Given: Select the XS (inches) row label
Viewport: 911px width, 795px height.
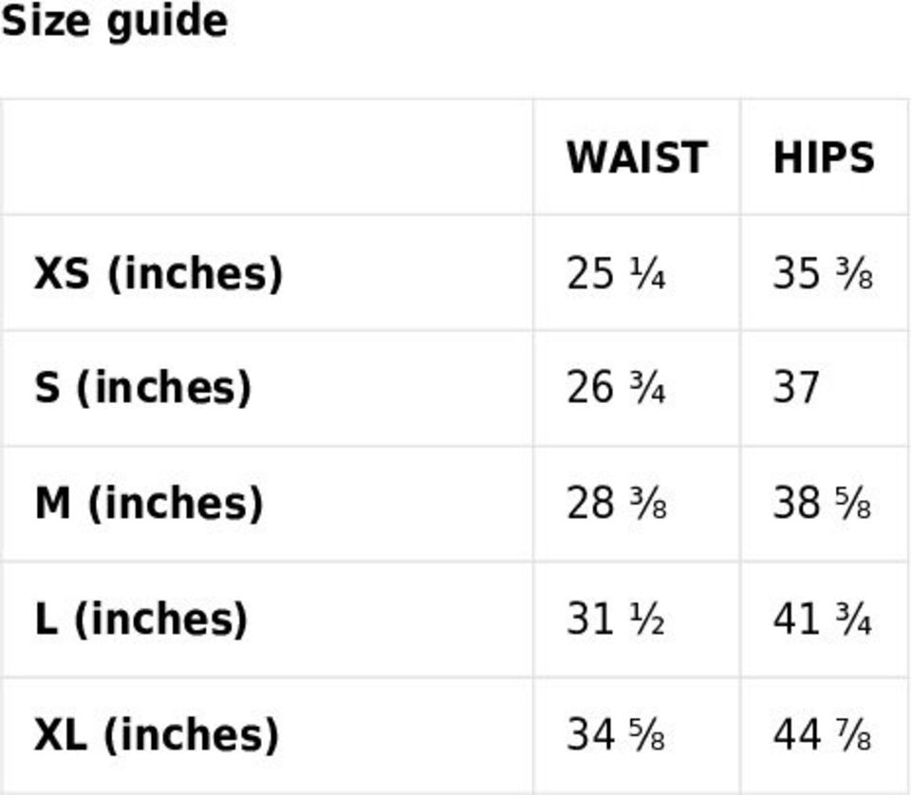Looking at the screenshot, I should (x=158, y=273).
